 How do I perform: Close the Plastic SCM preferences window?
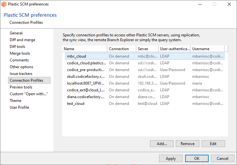pos(229,4)
